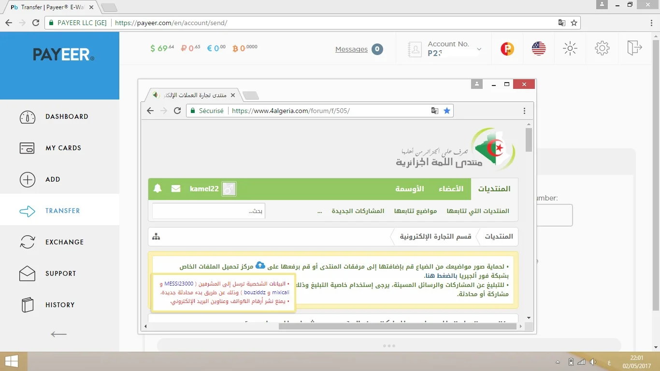Click the orange Payeer P badge icon
The image size is (660, 371).
coord(507,48)
